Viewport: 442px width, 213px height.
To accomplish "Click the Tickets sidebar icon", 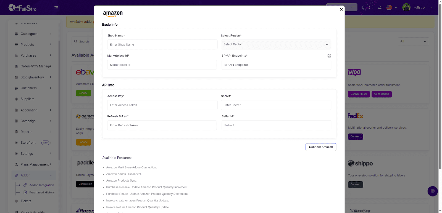I will (16, 201).
